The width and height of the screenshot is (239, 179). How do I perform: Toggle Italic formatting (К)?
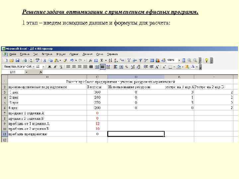(x=55, y=67)
